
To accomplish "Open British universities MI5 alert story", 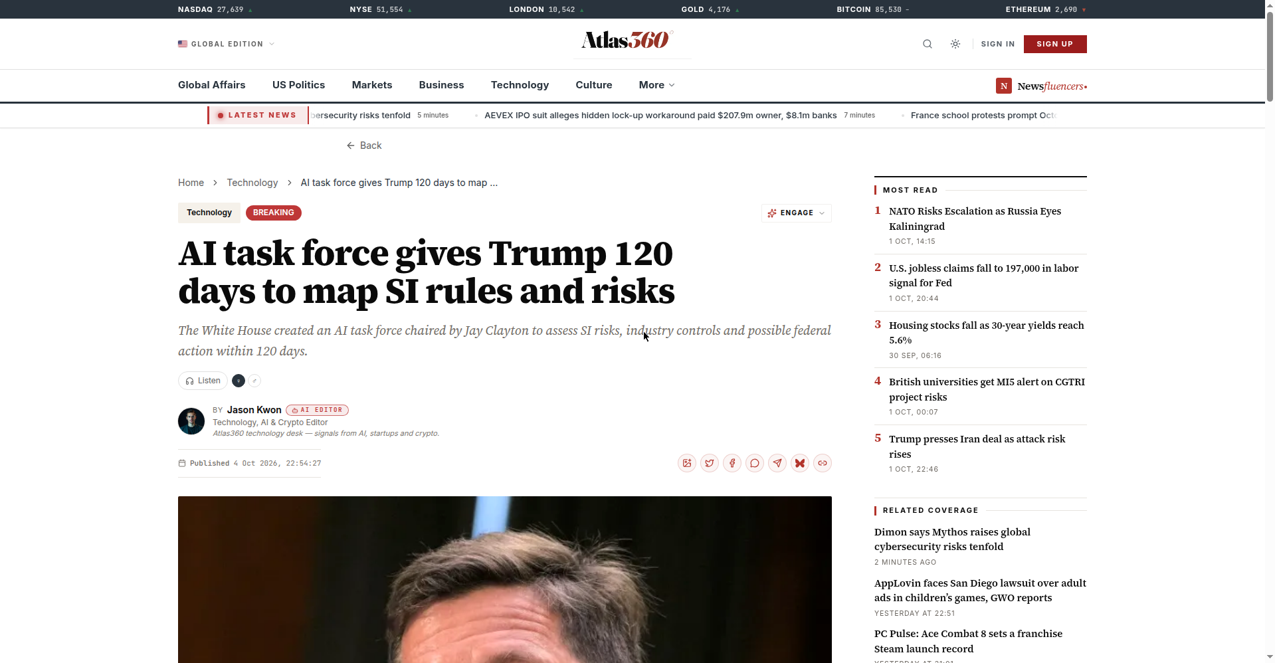I will 987,389.
